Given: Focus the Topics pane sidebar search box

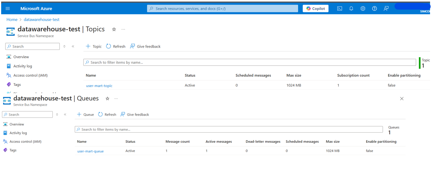Looking at the screenshot, I should (33, 46).
